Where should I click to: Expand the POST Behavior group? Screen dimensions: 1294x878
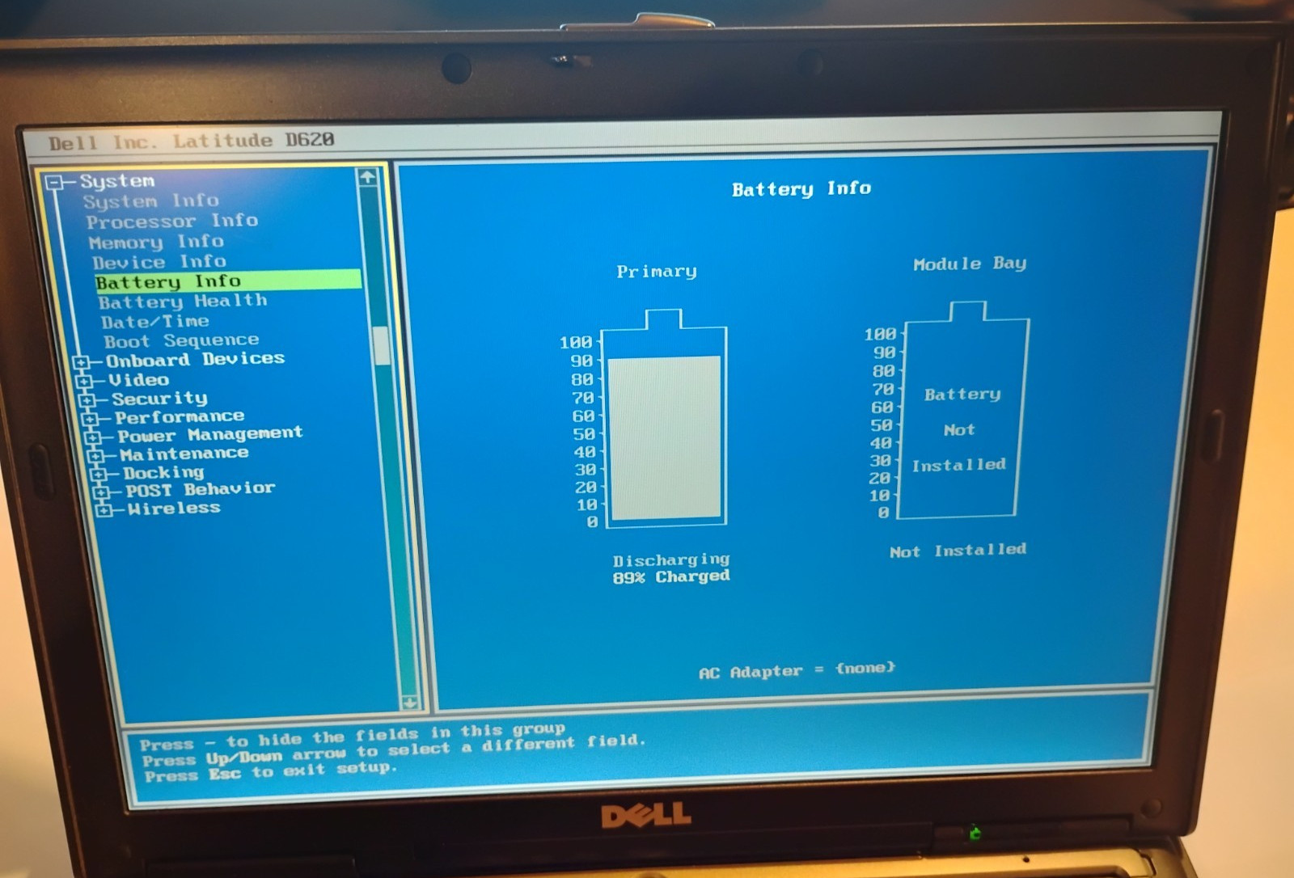101,492
